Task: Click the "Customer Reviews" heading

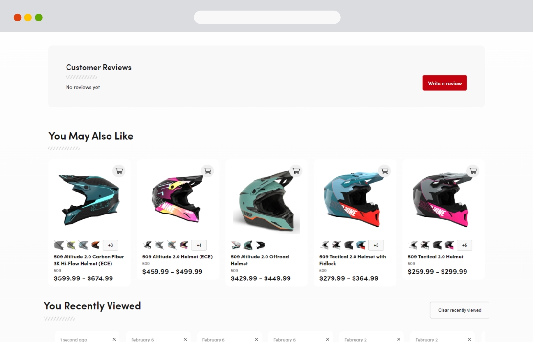Action: [x=99, y=67]
